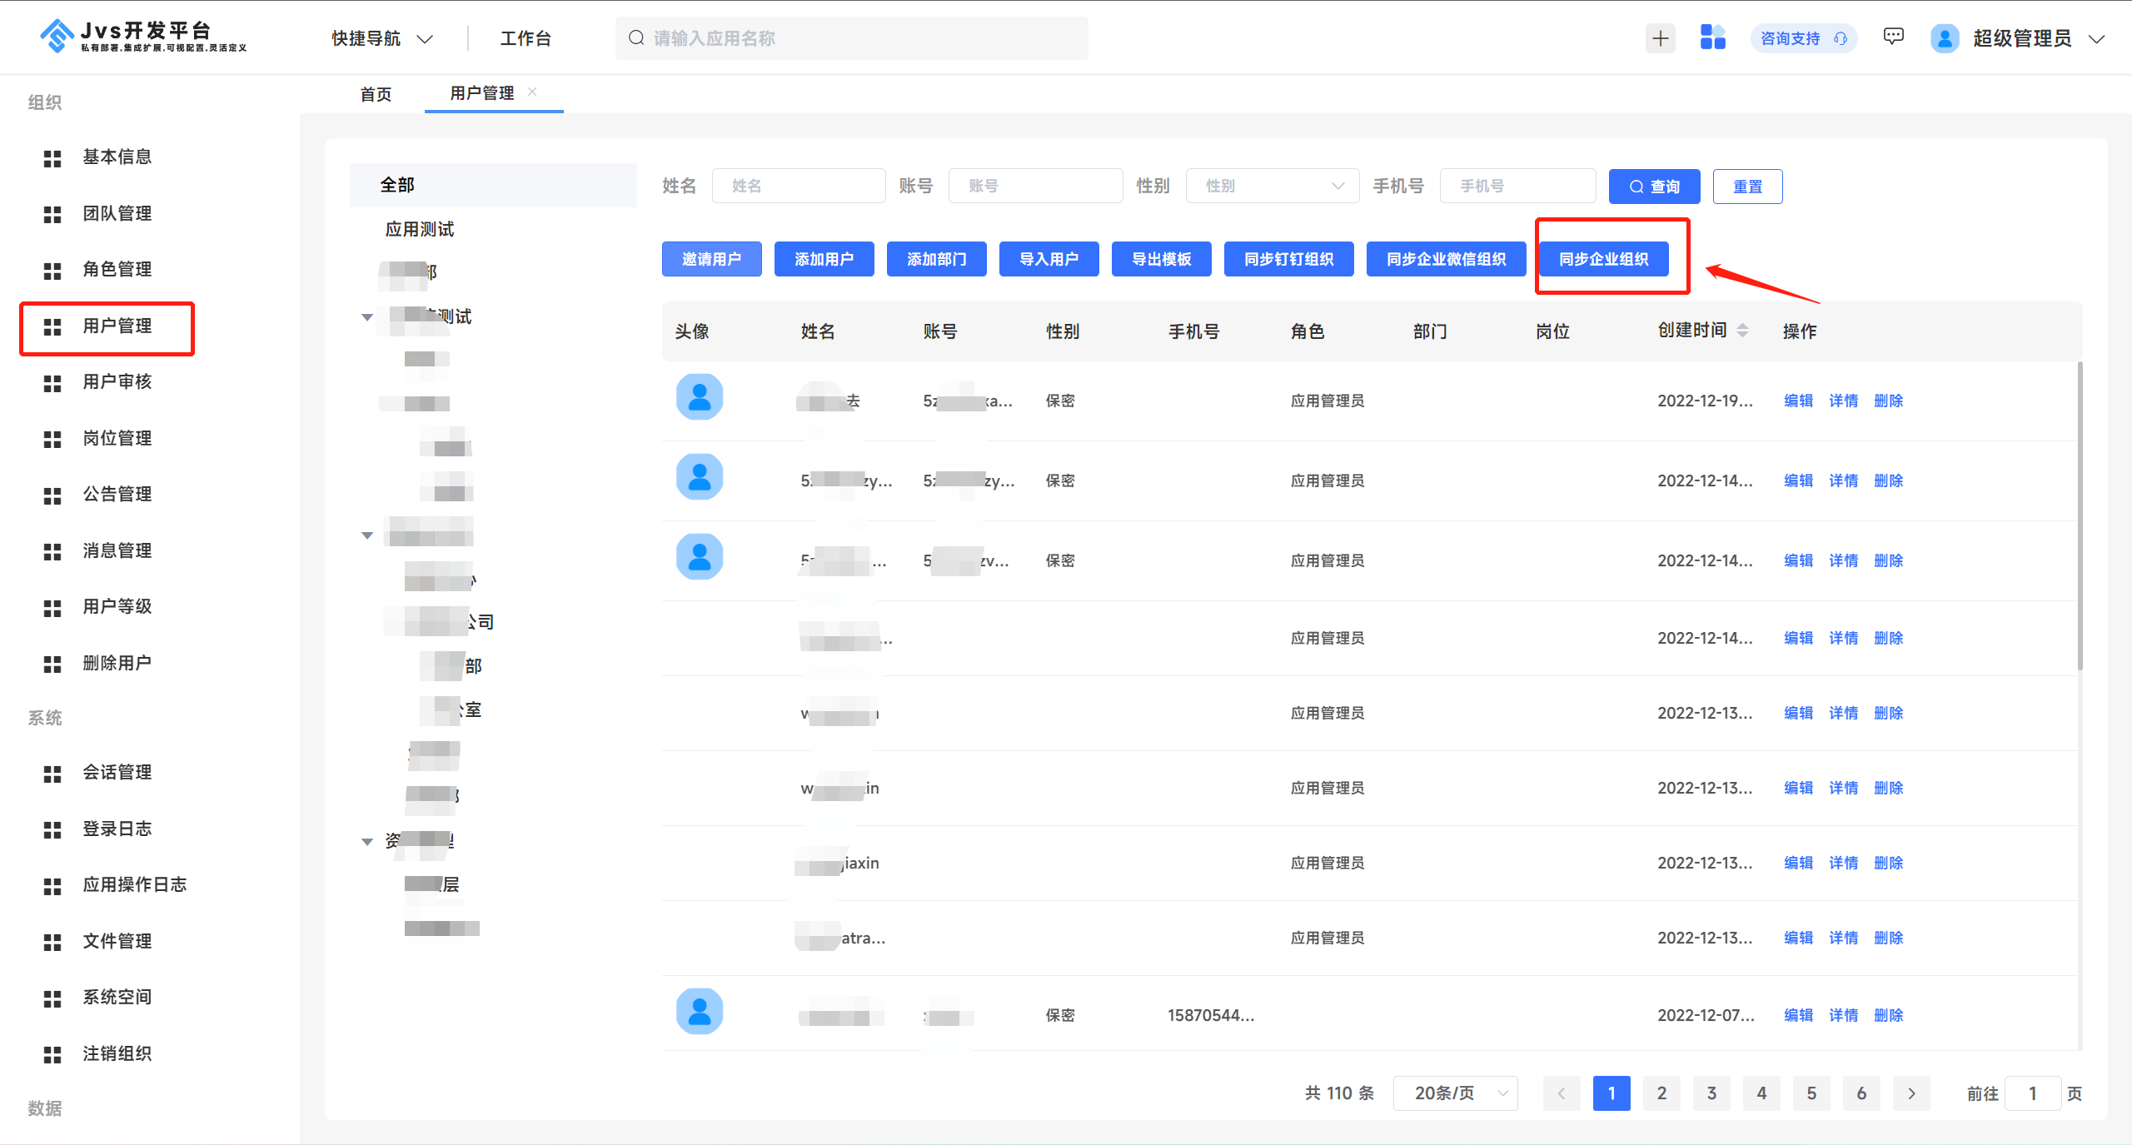The height and width of the screenshot is (1145, 2132).
Task: Click the 姓名 name input field
Action: pyautogui.click(x=799, y=185)
